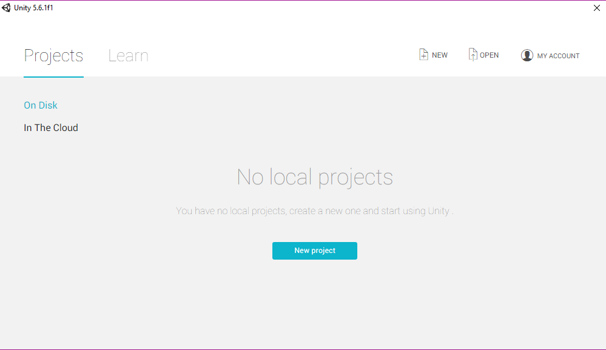Open the MY ACCOUNT text link
This screenshot has height=350, width=606.
pyautogui.click(x=558, y=56)
